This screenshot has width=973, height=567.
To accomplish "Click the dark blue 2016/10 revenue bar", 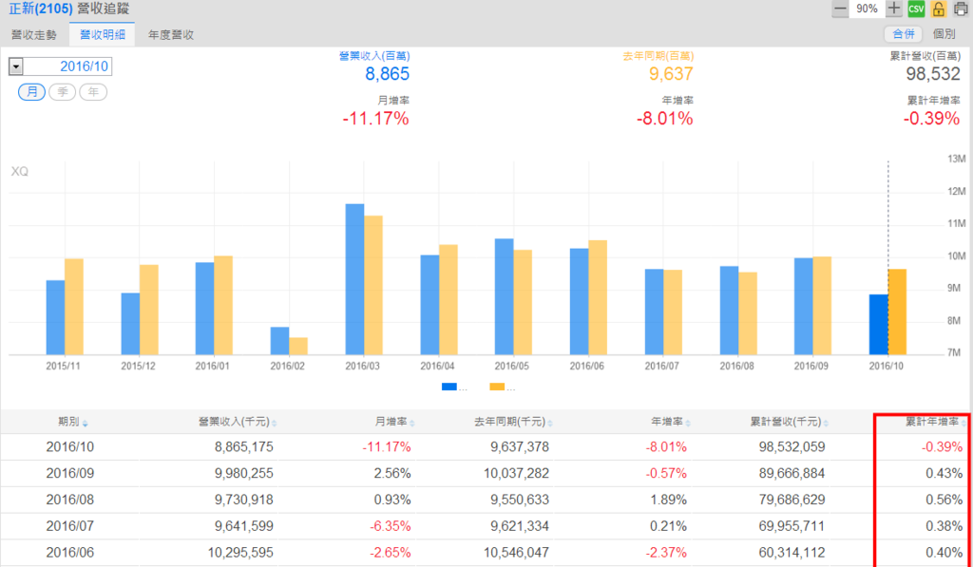I will 878,325.
